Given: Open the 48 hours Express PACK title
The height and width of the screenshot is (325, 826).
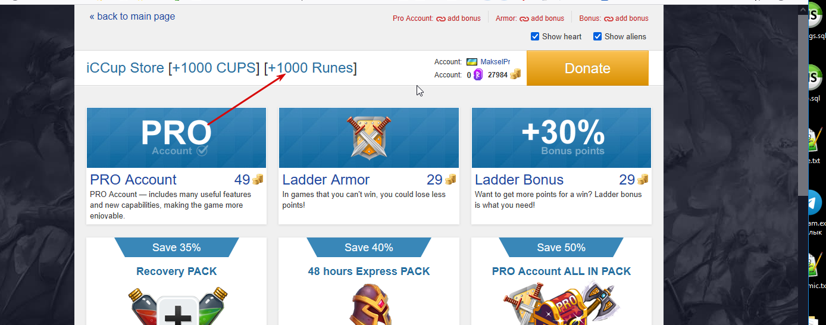Looking at the screenshot, I should click(x=369, y=271).
